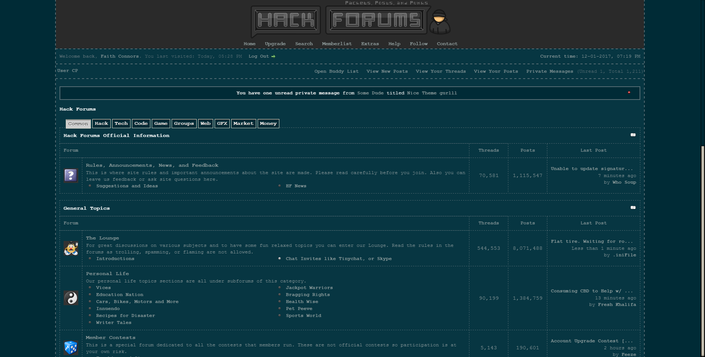Open message sender Some Dude's profile
705x357 pixels.
click(371, 93)
